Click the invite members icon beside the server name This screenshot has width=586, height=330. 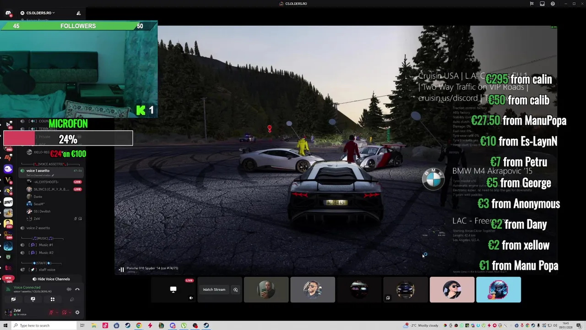pos(78,13)
